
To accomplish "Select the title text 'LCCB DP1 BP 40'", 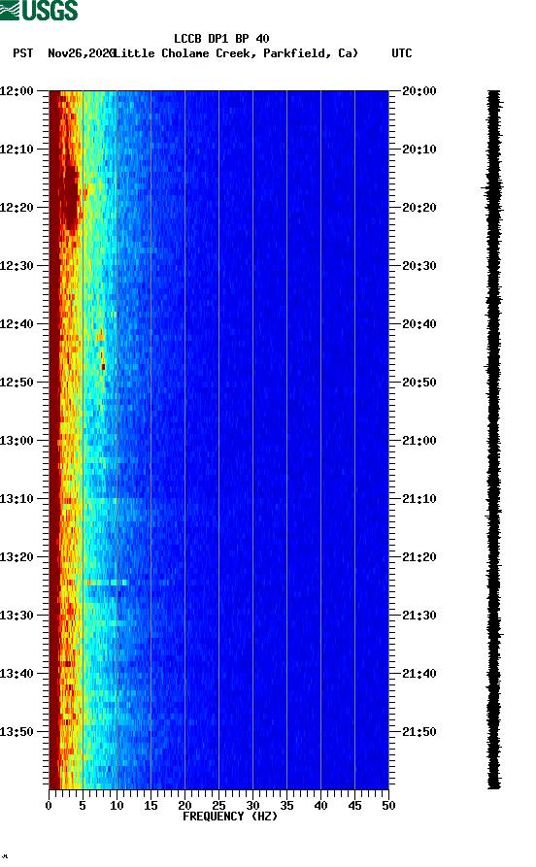I will [x=221, y=39].
